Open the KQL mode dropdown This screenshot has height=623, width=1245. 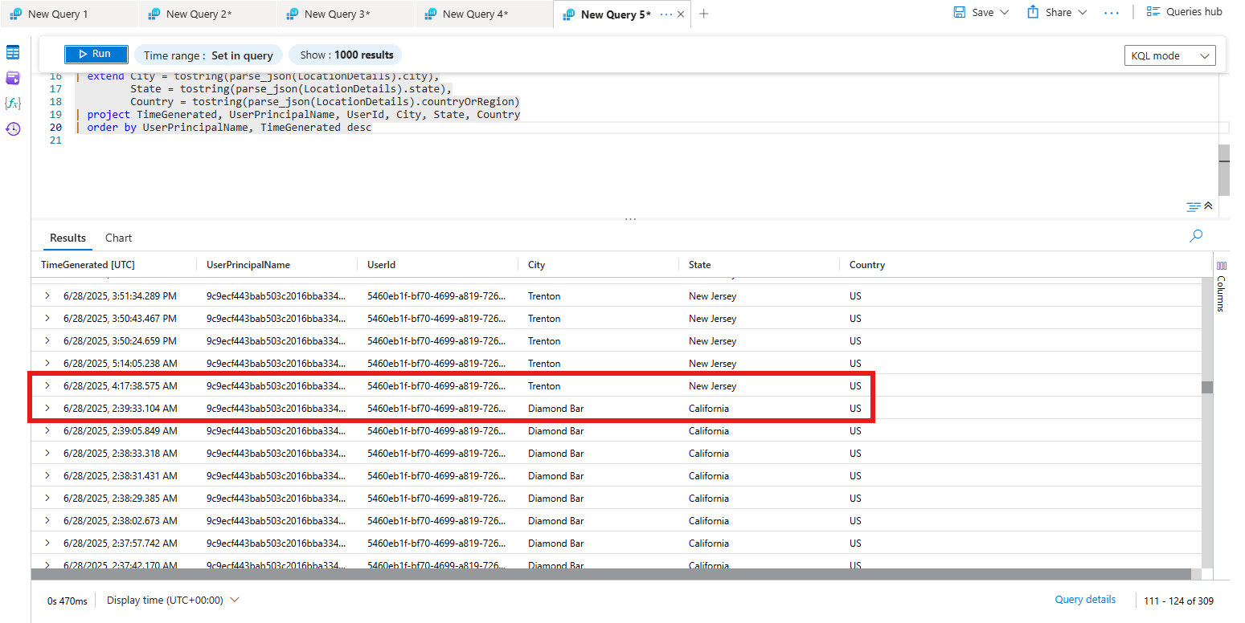click(1169, 55)
